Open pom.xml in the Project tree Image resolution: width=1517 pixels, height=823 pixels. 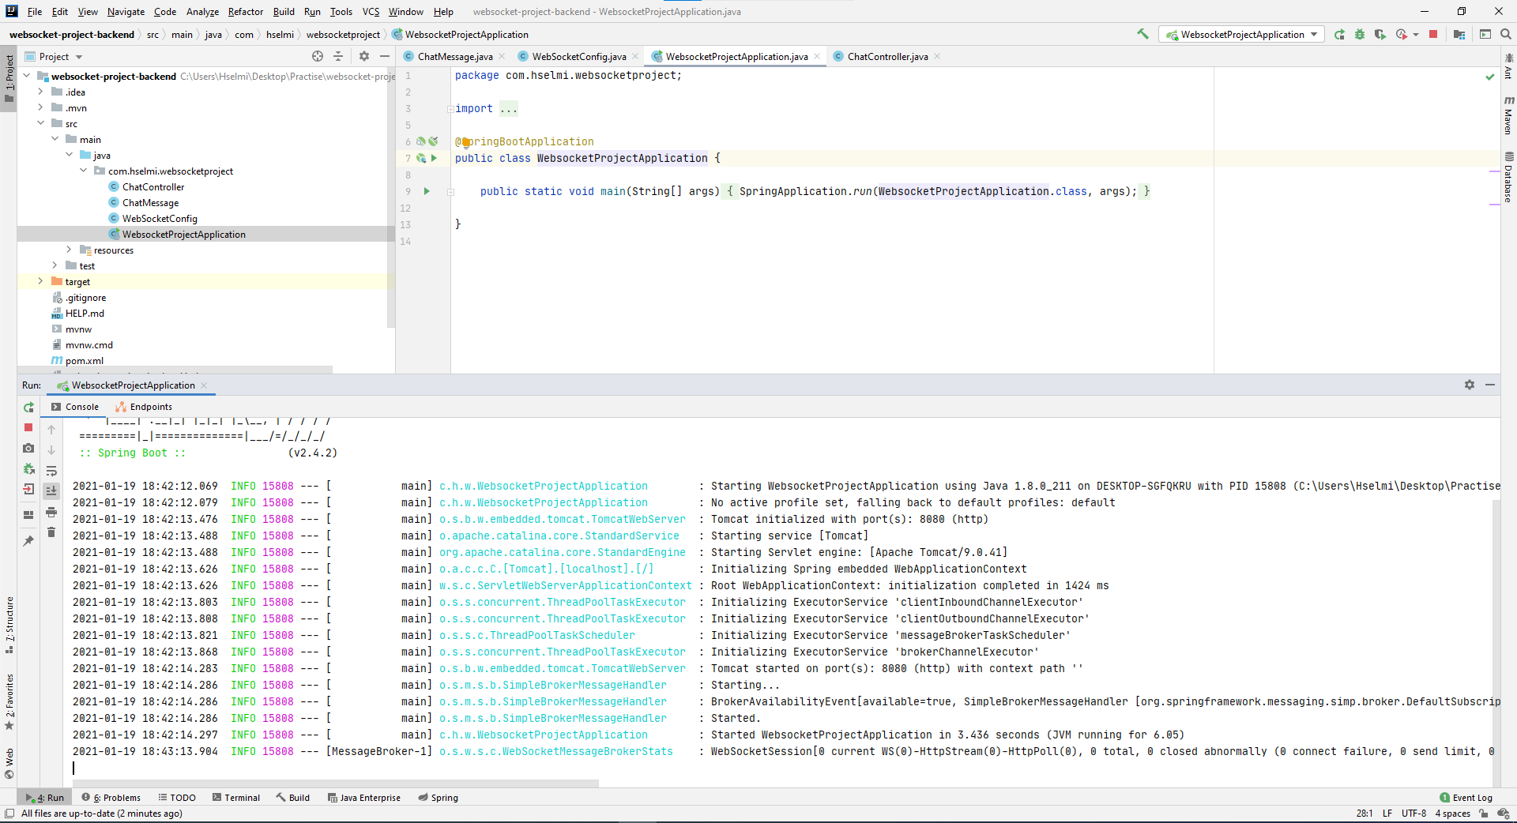[x=85, y=361]
